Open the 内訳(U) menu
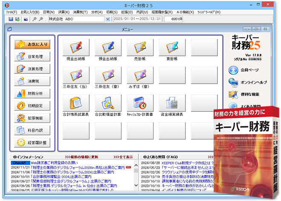This screenshot has width=281, height=201. point(142,12)
